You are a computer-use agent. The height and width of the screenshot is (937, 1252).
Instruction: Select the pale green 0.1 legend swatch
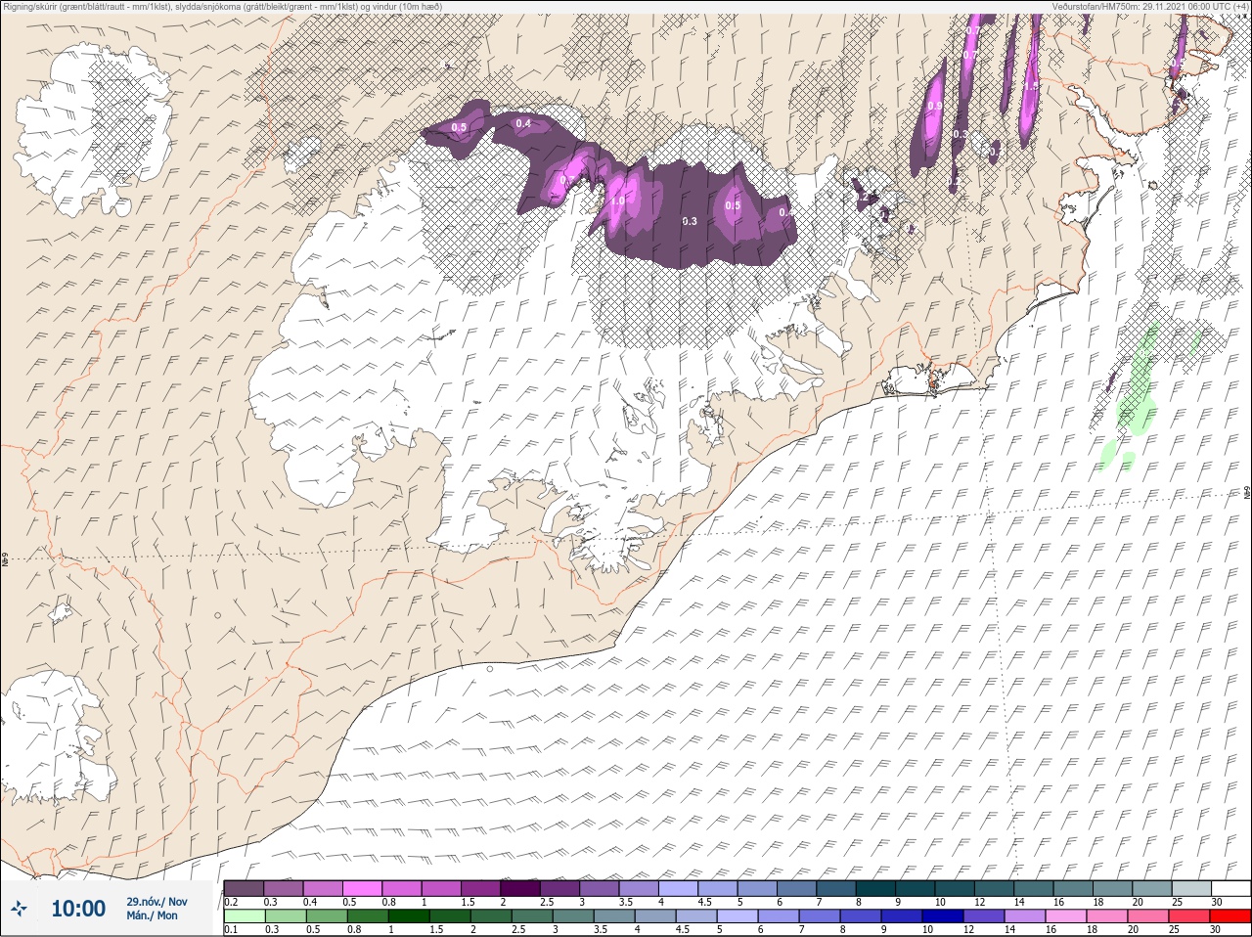pos(244,916)
